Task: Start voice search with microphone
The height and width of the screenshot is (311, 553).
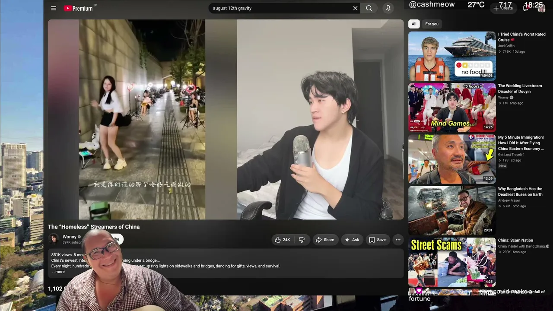Action: point(388,8)
